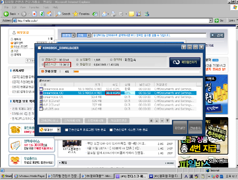Click the overall download progress bar
The image size is (238, 180).
coord(136,72)
